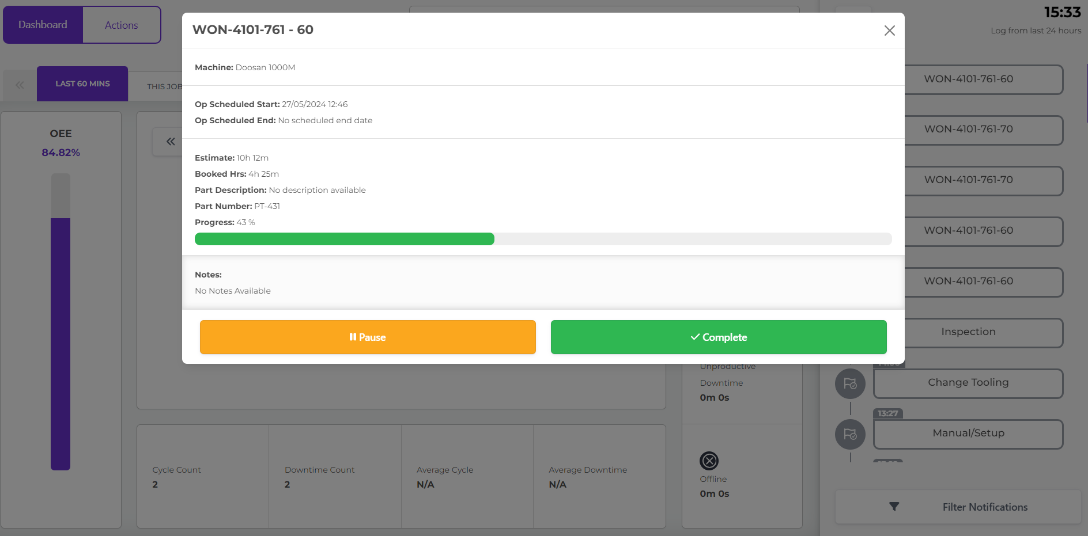
Task: Select the flag icon beside Change Tooling
Action: click(x=849, y=383)
